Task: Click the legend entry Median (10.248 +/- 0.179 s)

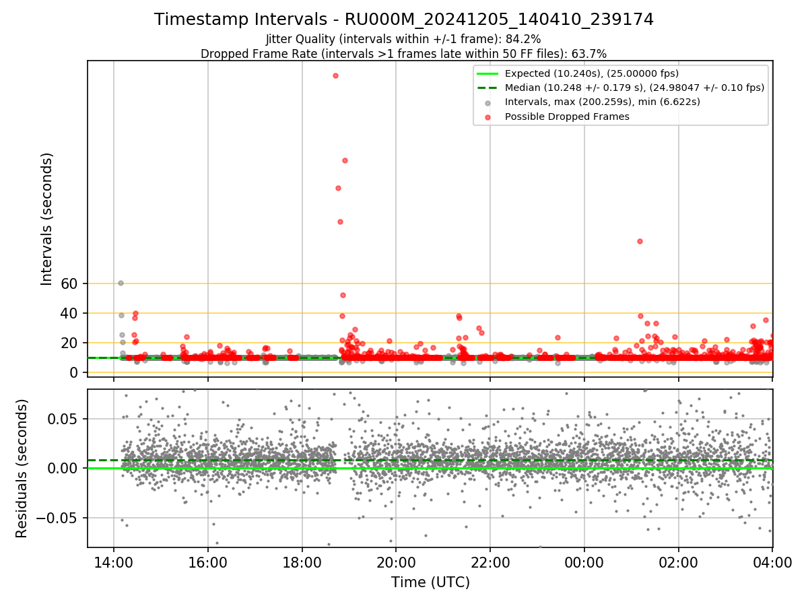Action: [634, 88]
